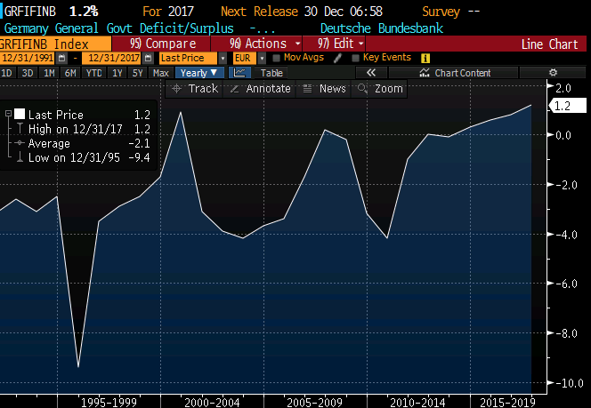Image resolution: width=591 pixels, height=408 pixels.
Task: Switch to the 5Y time range
Action: coord(138,73)
